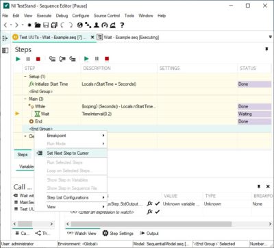Screen dimensions: 274x248
Task: Open the Output tab
Action: (149, 233)
